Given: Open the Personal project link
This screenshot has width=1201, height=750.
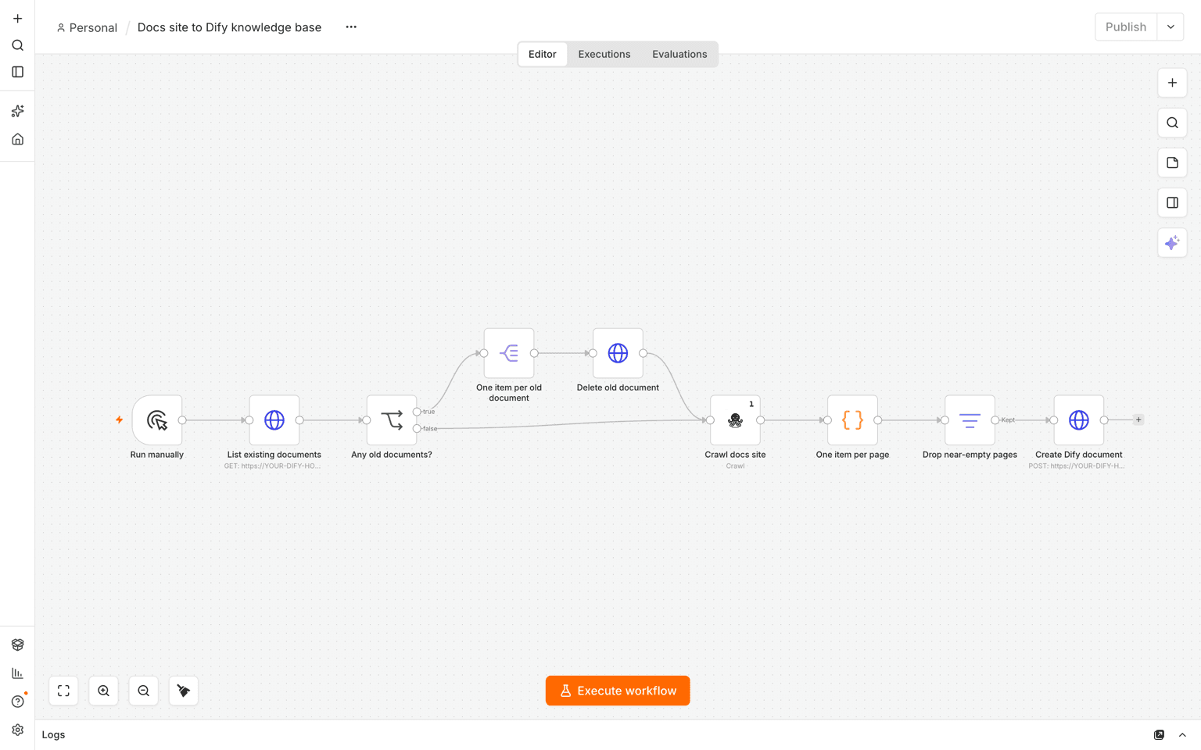Looking at the screenshot, I should tap(87, 27).
